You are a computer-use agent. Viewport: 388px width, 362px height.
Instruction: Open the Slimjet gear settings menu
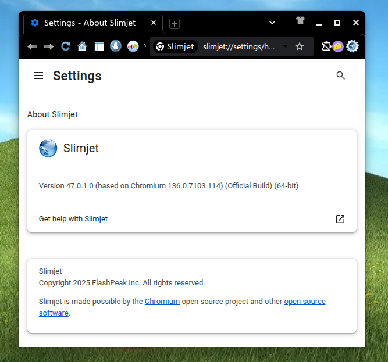pos(353,46)
